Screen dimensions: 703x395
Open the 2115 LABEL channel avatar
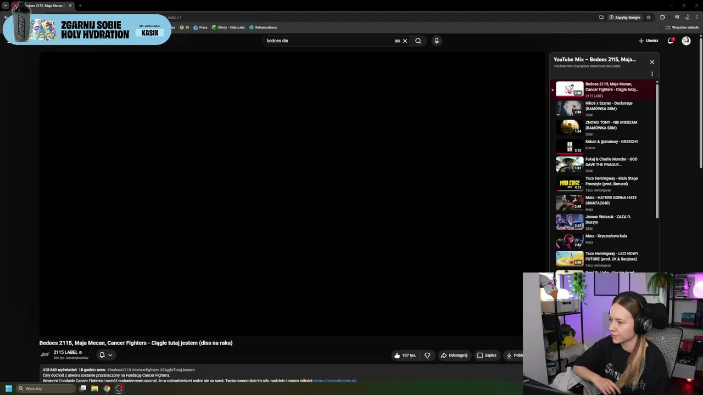point(45,355)
